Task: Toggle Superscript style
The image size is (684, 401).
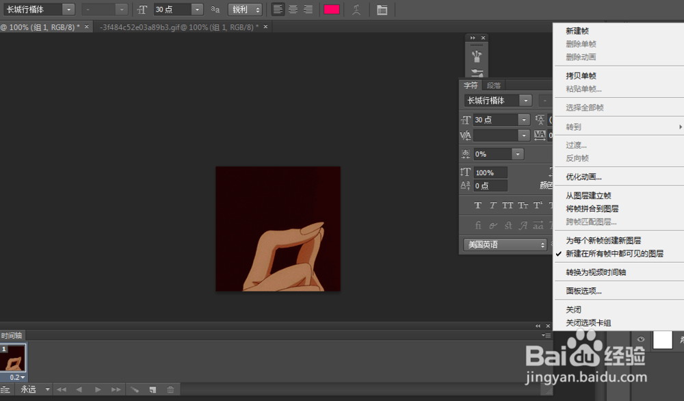Action: click(x=538, y=205)
